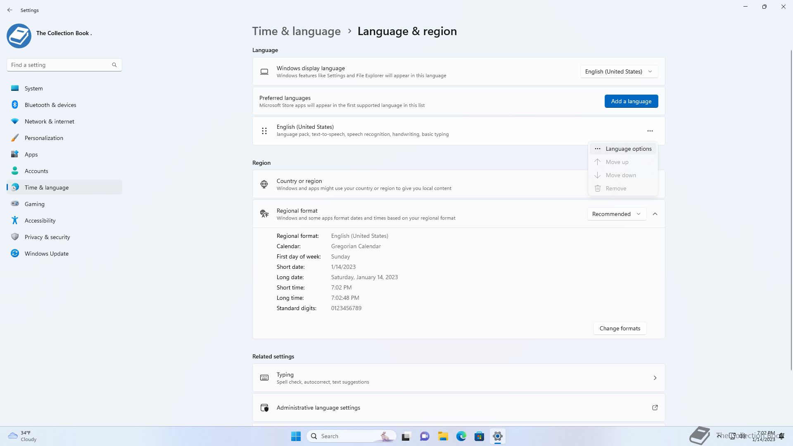Click the Time & language breadcrumb link
The height and width of the screenshot is (446, 793).
[x=296, y=31]
